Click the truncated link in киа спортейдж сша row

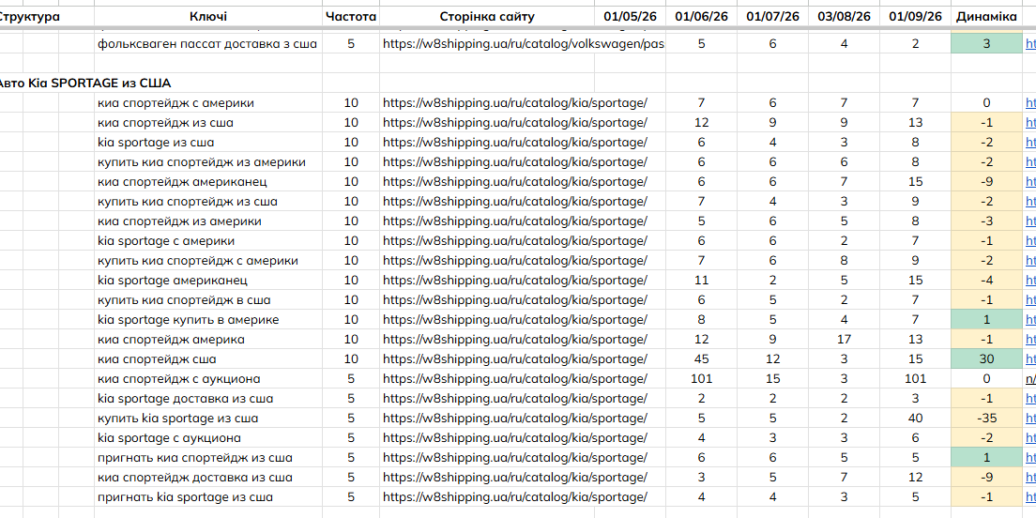coord(1030,358)
